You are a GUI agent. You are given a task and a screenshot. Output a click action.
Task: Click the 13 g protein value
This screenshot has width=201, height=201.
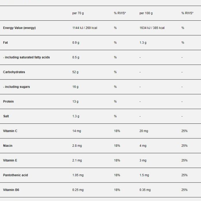(75, 102)
